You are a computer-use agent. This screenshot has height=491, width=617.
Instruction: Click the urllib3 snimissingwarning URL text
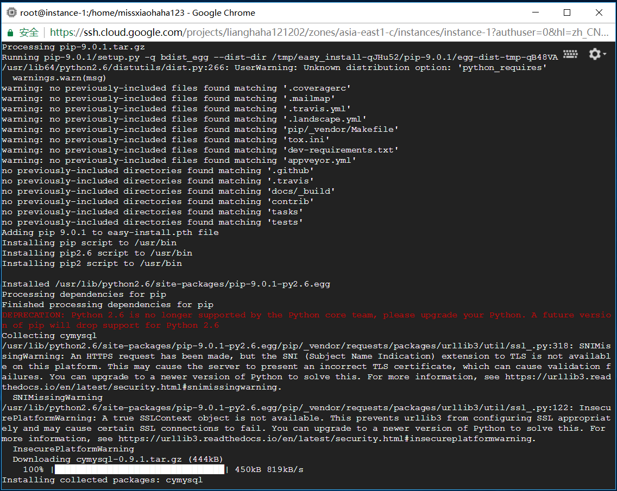pos(306,382)
